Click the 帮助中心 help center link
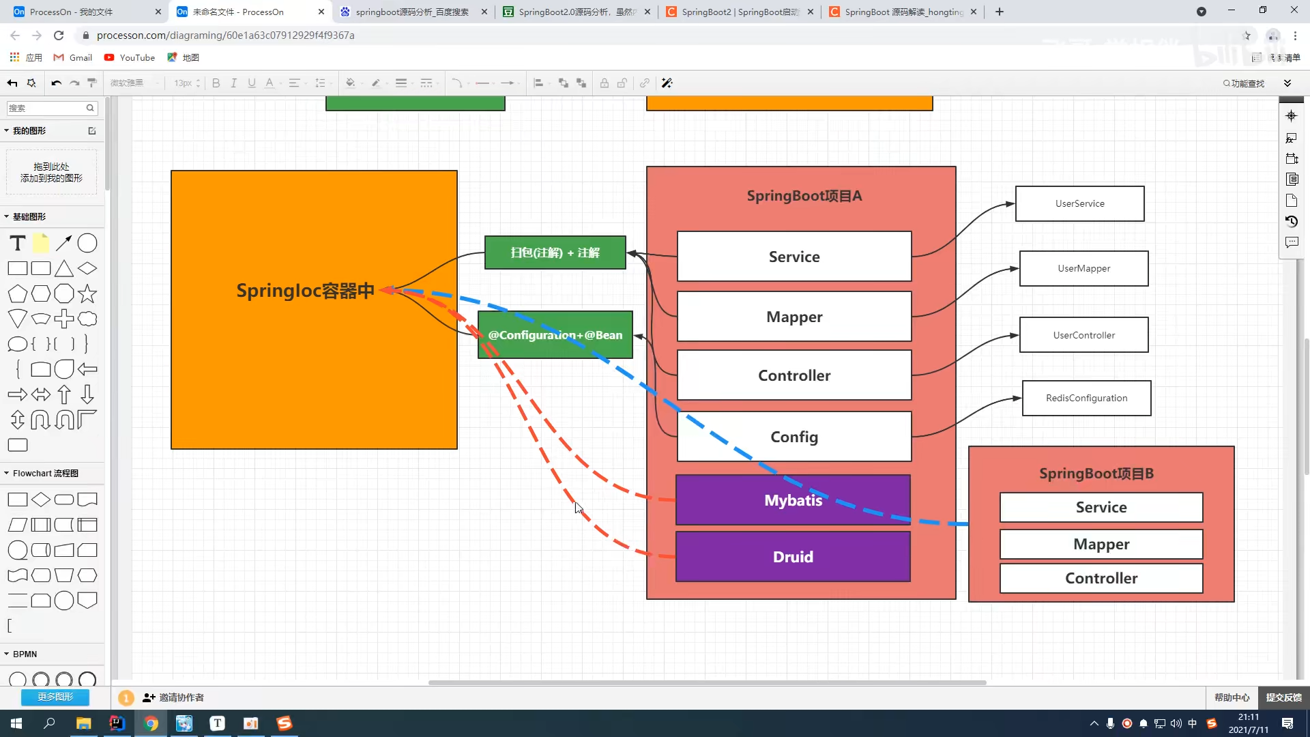This screenshot has width=1310, height=737. tap(1232, 697)
